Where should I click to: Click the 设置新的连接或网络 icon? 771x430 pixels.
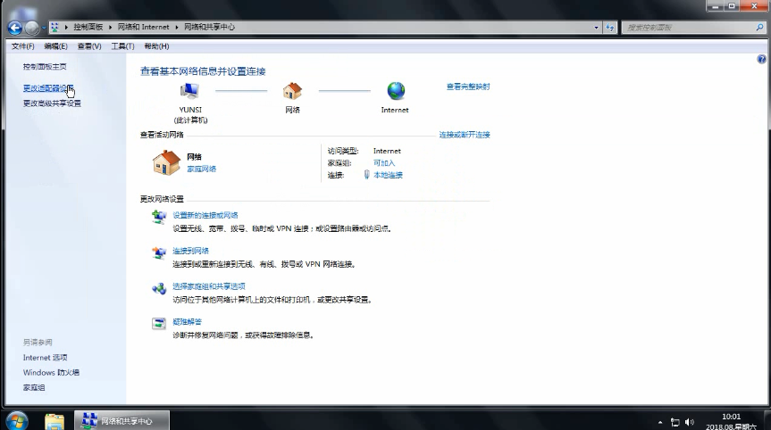pos(158,217)
